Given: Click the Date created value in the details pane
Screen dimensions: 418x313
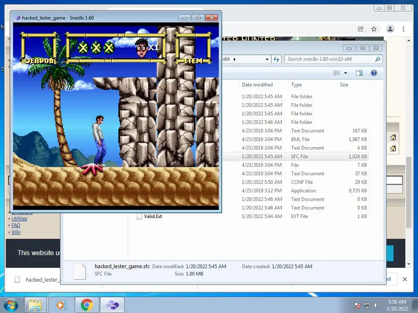Looking at the screenshot, I should pos(292,267).
